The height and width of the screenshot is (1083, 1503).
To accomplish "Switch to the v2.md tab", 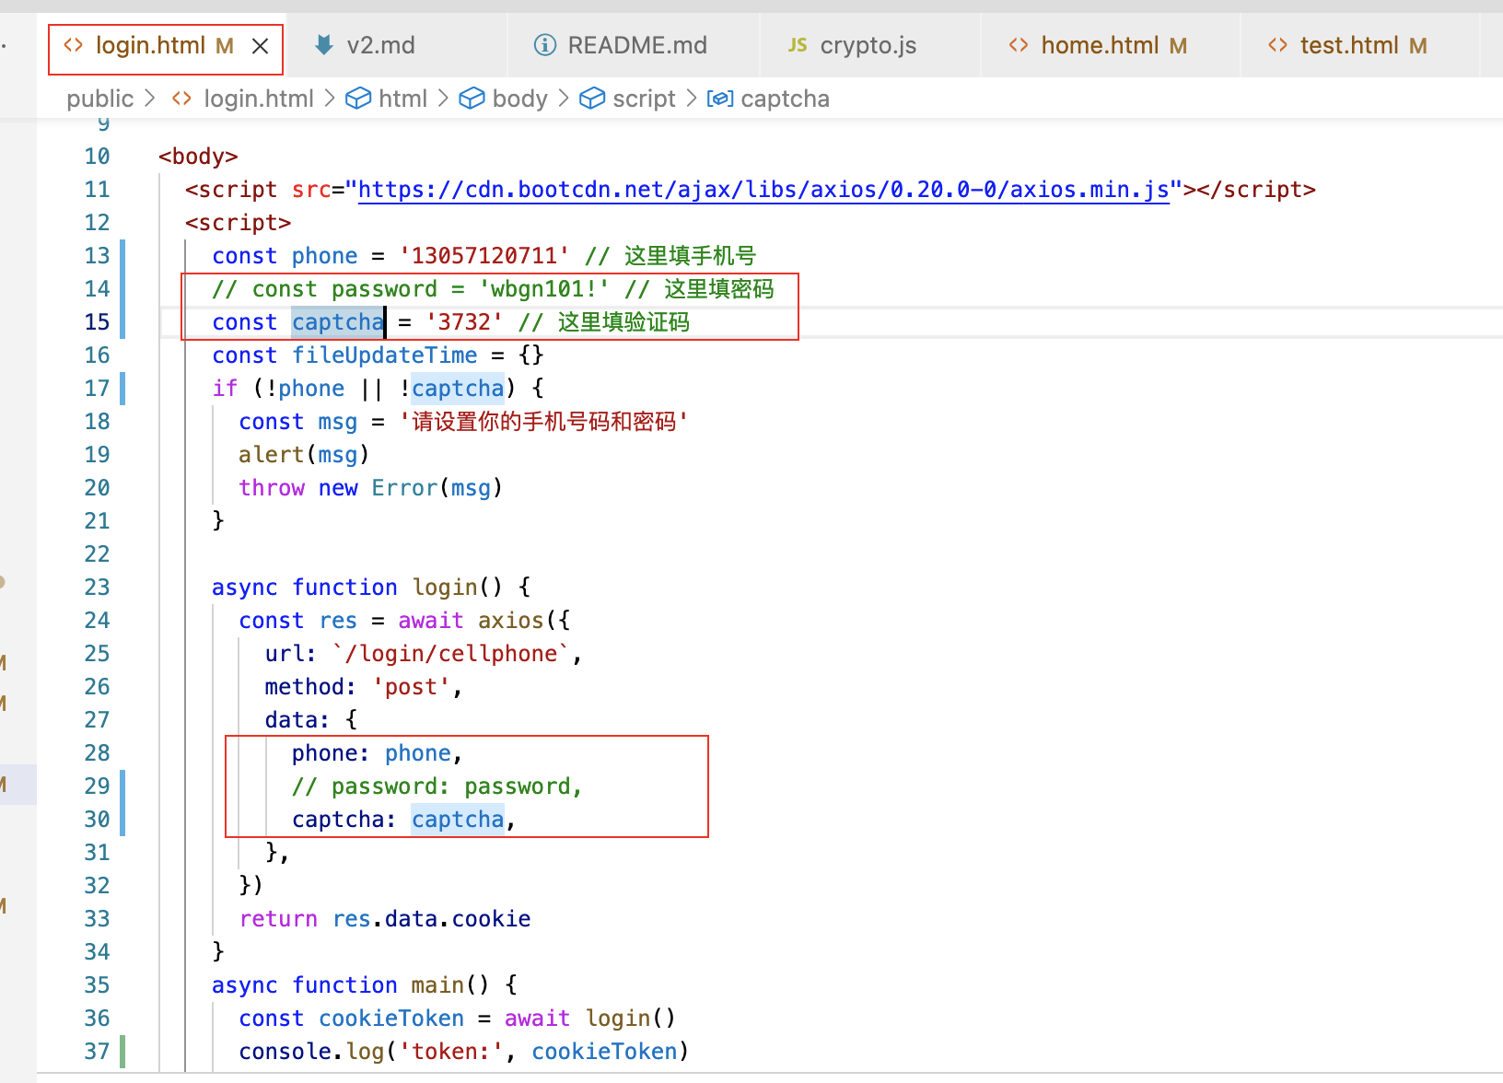I will pyautogui.click(x=380, y=44).
